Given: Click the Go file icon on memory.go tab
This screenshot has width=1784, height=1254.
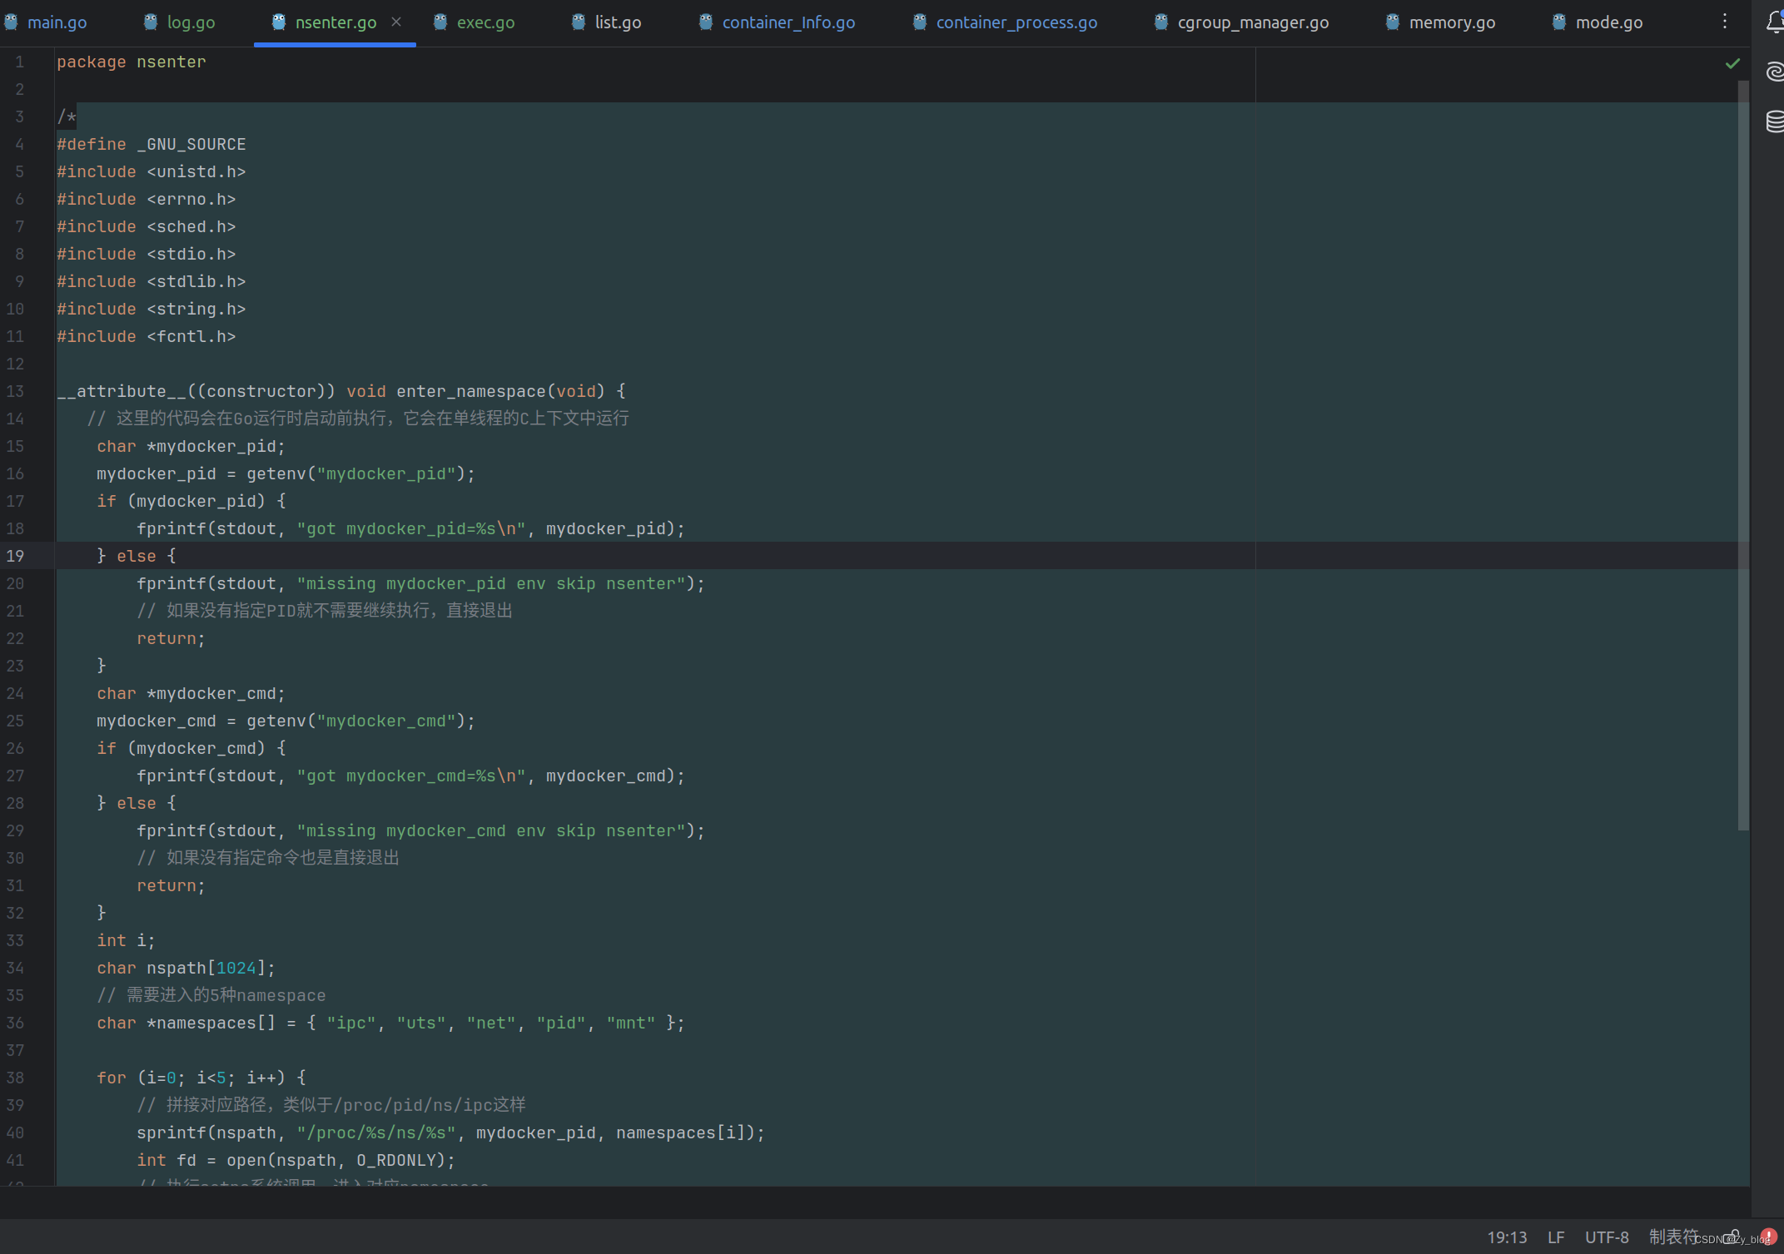Looking at the screenshot, I should pos(1393,22).
